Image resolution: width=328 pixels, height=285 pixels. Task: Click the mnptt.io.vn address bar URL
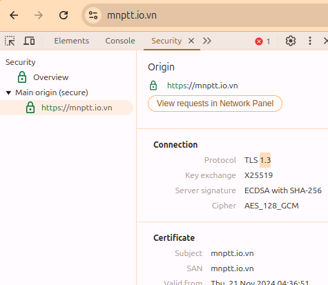tap(132, 15)
